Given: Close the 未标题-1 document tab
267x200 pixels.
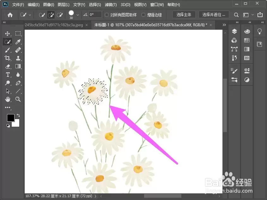Looking at the screenshot, I should (x=211, y=25).
